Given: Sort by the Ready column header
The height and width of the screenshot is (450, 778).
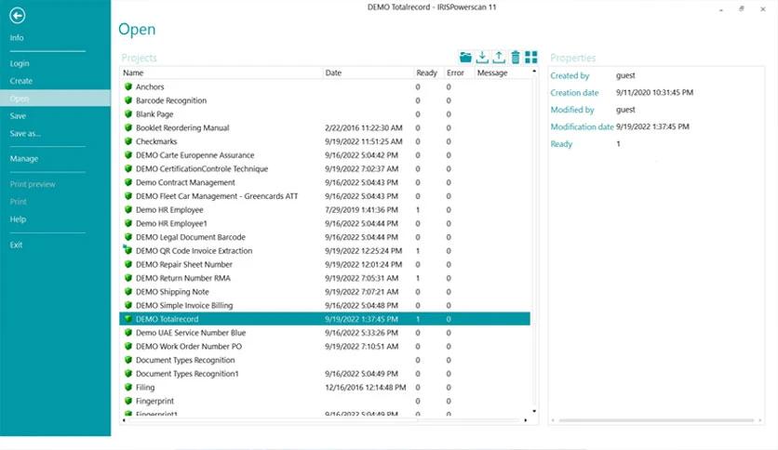Looking at the screenshot, I should pyautogui.click(x=428, y=73).
